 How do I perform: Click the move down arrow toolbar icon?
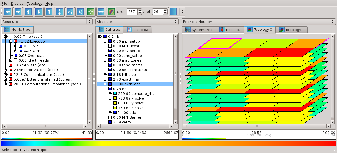[x=38, y=12]
